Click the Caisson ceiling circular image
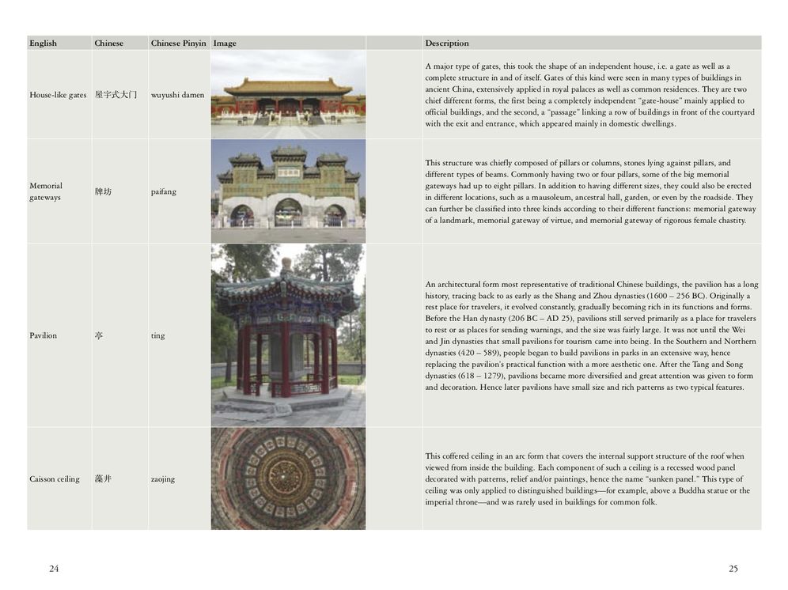This screenshot has width=788, height=590. point(288,478)
